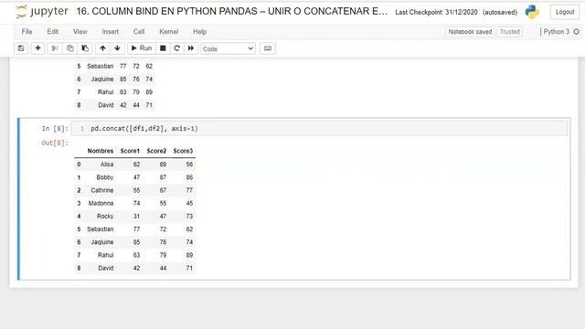Click the In [8] prompt

tap(55, 129)
